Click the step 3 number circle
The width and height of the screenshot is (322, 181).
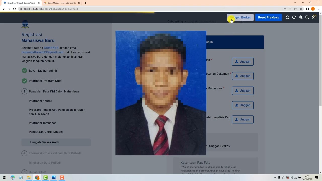tap(24, 91)
